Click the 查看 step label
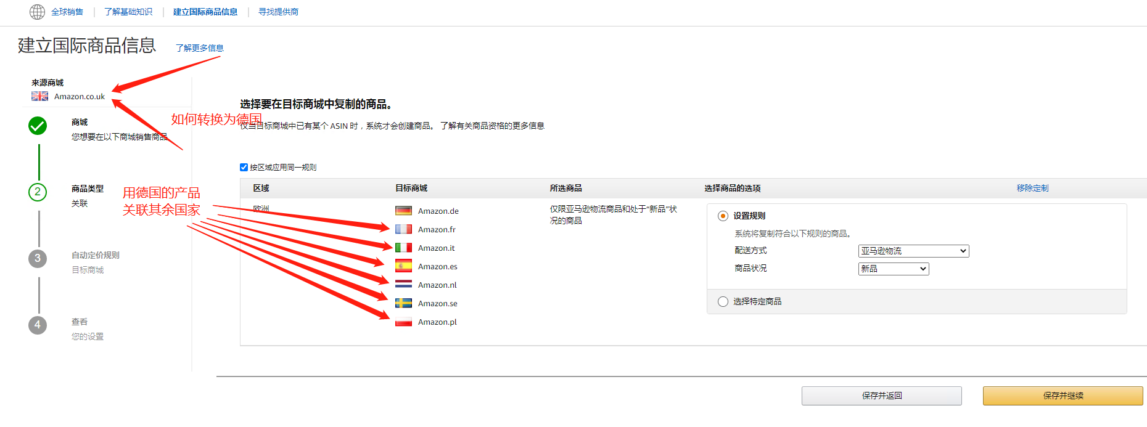The height and width of the screenshot is (427, 1147). point(80,322)
